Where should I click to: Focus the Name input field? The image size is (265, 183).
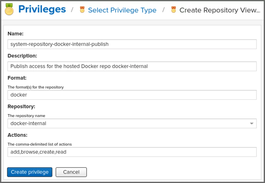pyautogui.click(x=132, y=44)
